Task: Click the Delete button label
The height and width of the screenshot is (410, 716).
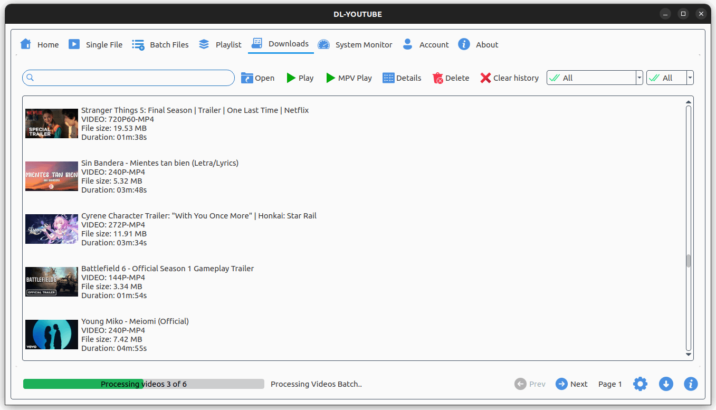Action: pyautogui.click(x=457, y=78)
